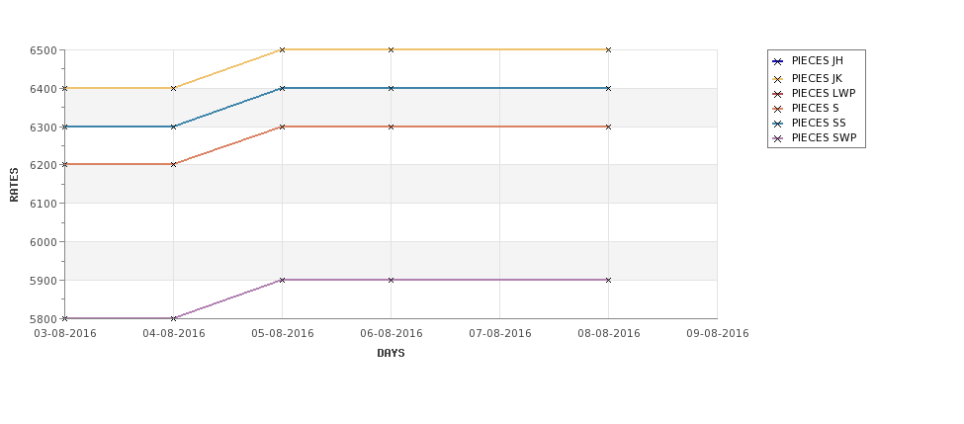Click the PIECES LWP legend marker icon

pos(778,94)
